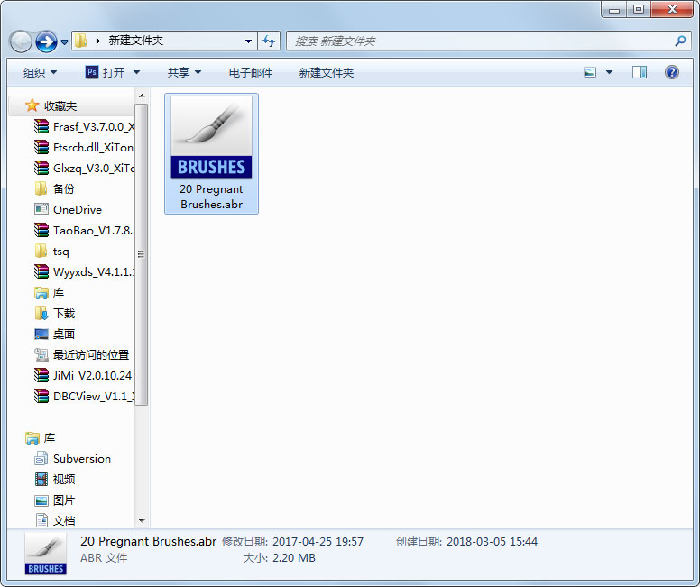
Task: Click the OneDrive icon in favorites
Action: pyautogui.click(x=41, y=209)
